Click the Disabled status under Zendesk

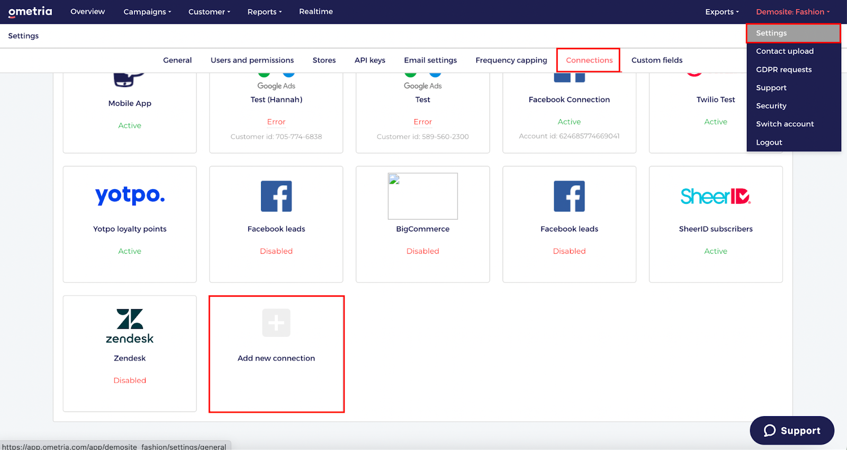[130, 380]
